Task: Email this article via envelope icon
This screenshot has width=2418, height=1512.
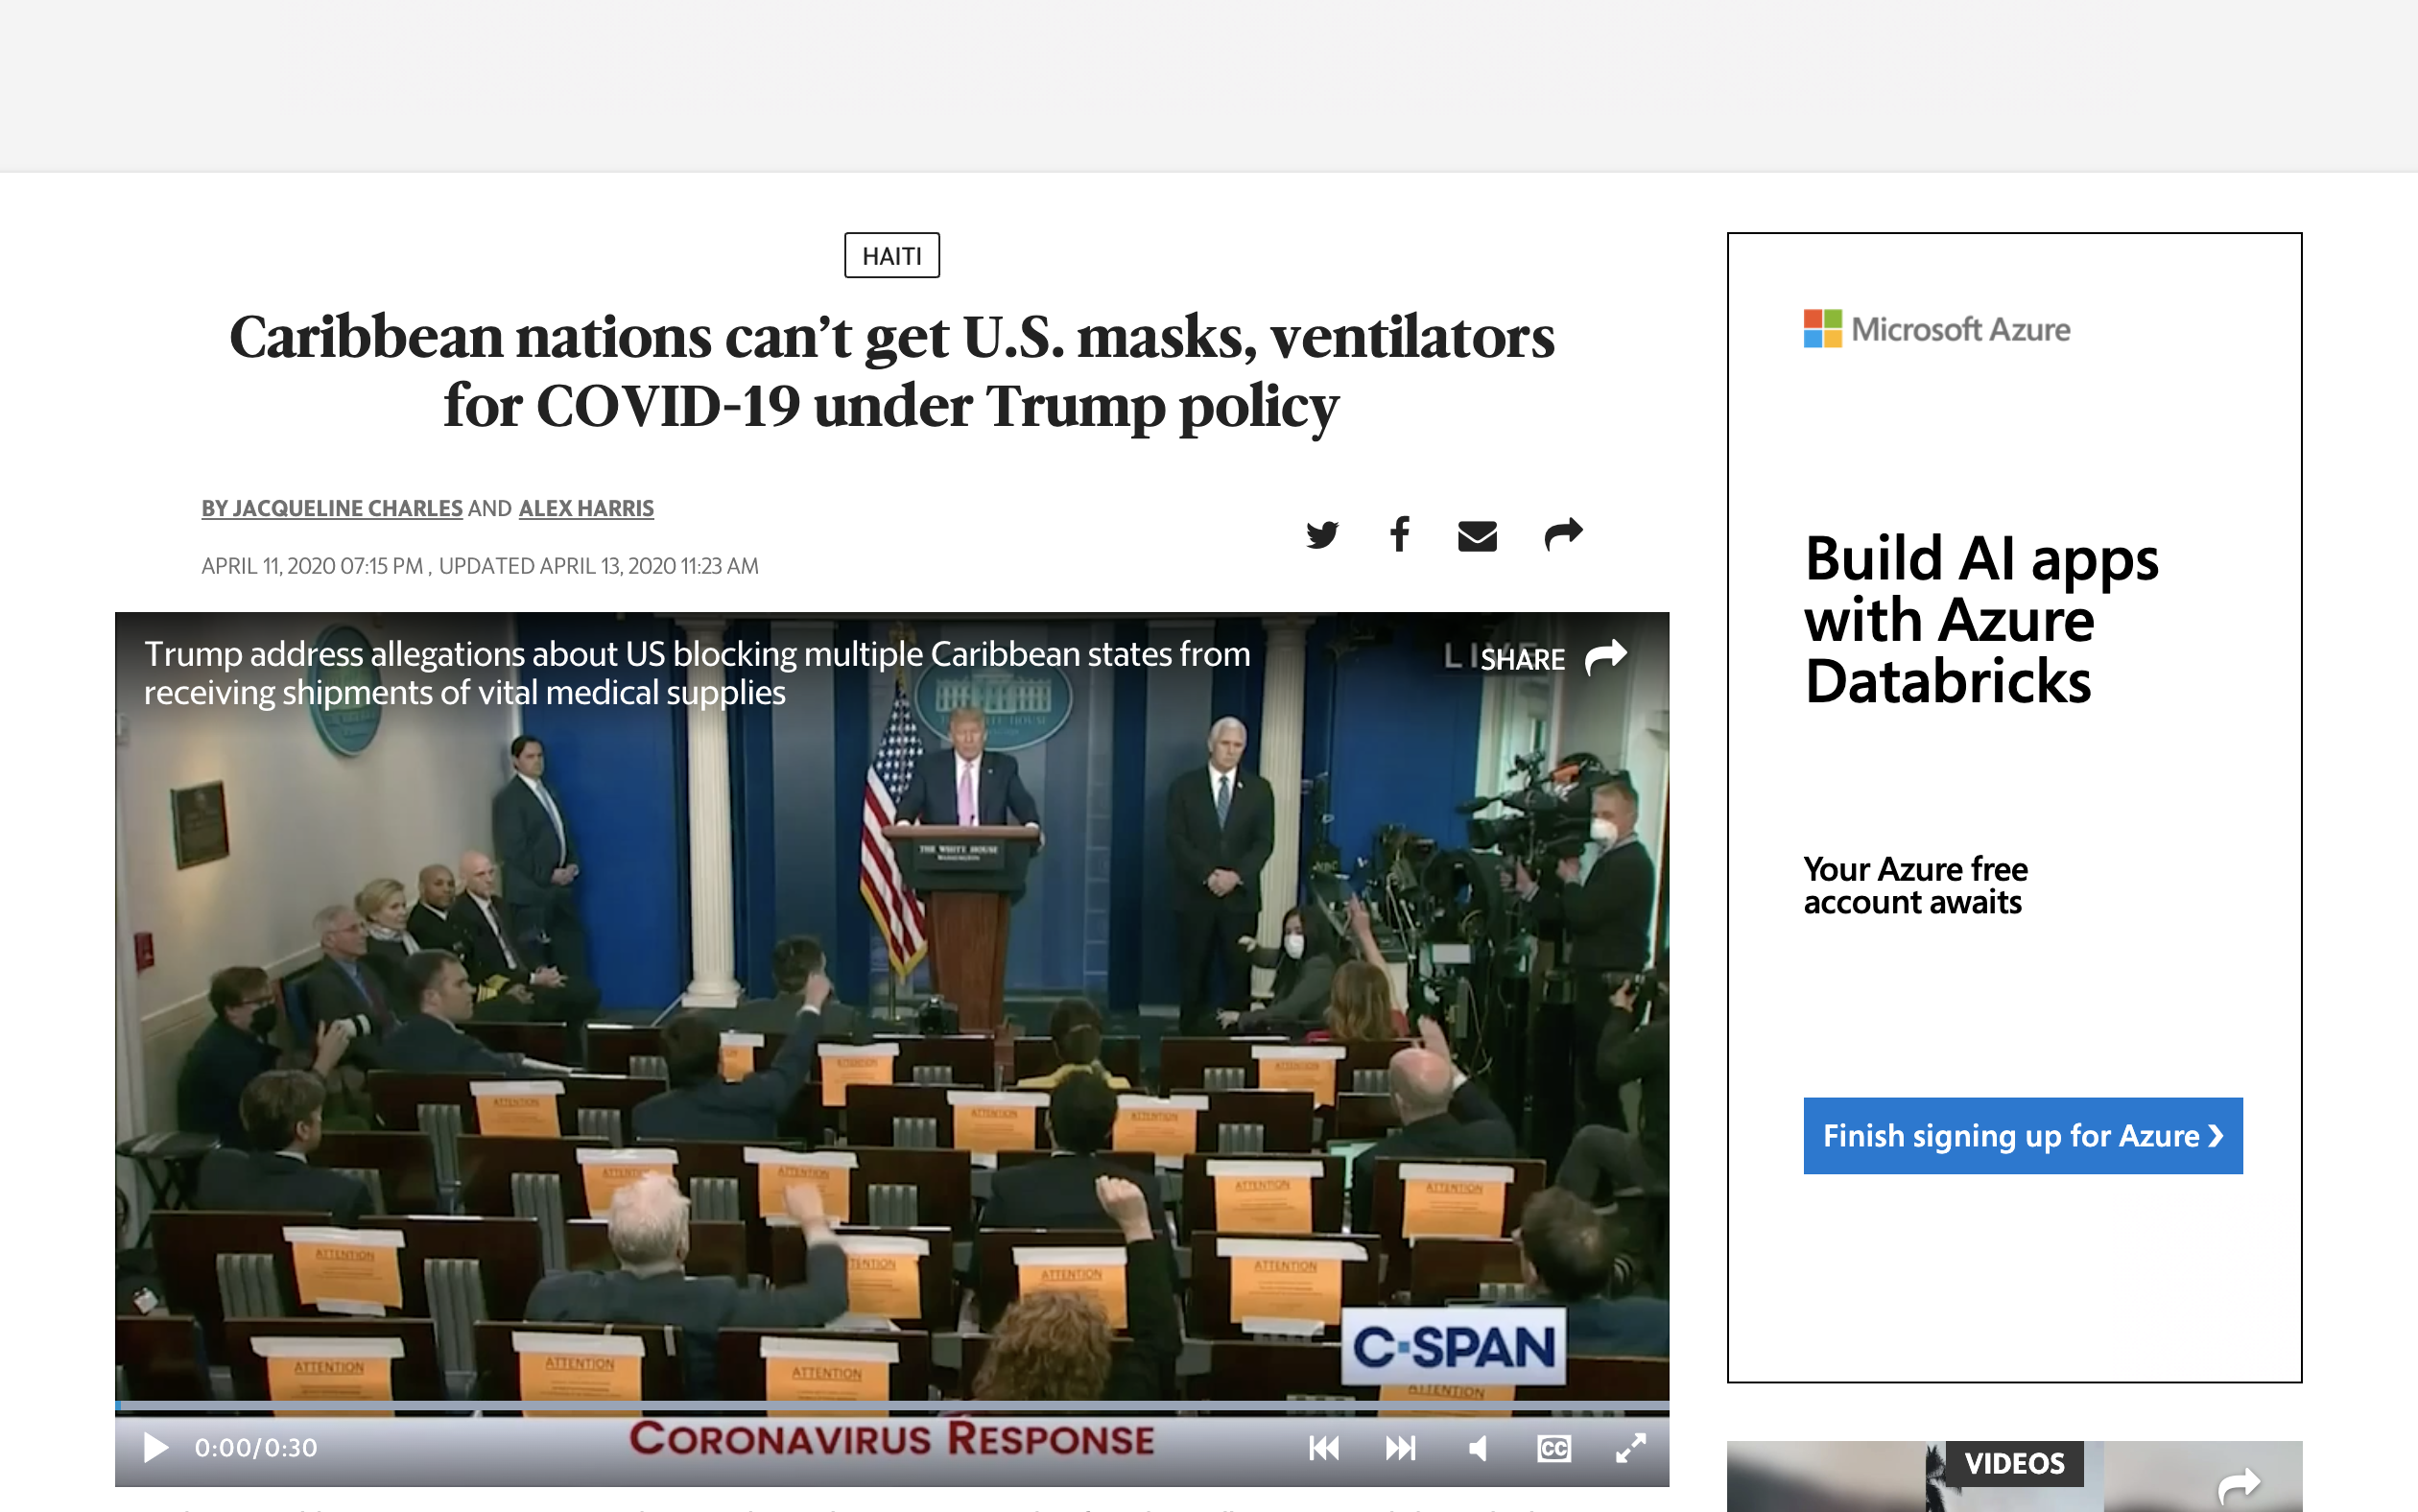Action: tap(1477, 536)
